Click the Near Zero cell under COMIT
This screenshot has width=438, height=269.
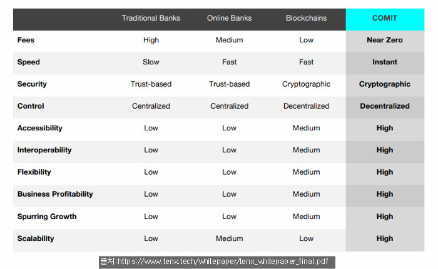point(385,40)
